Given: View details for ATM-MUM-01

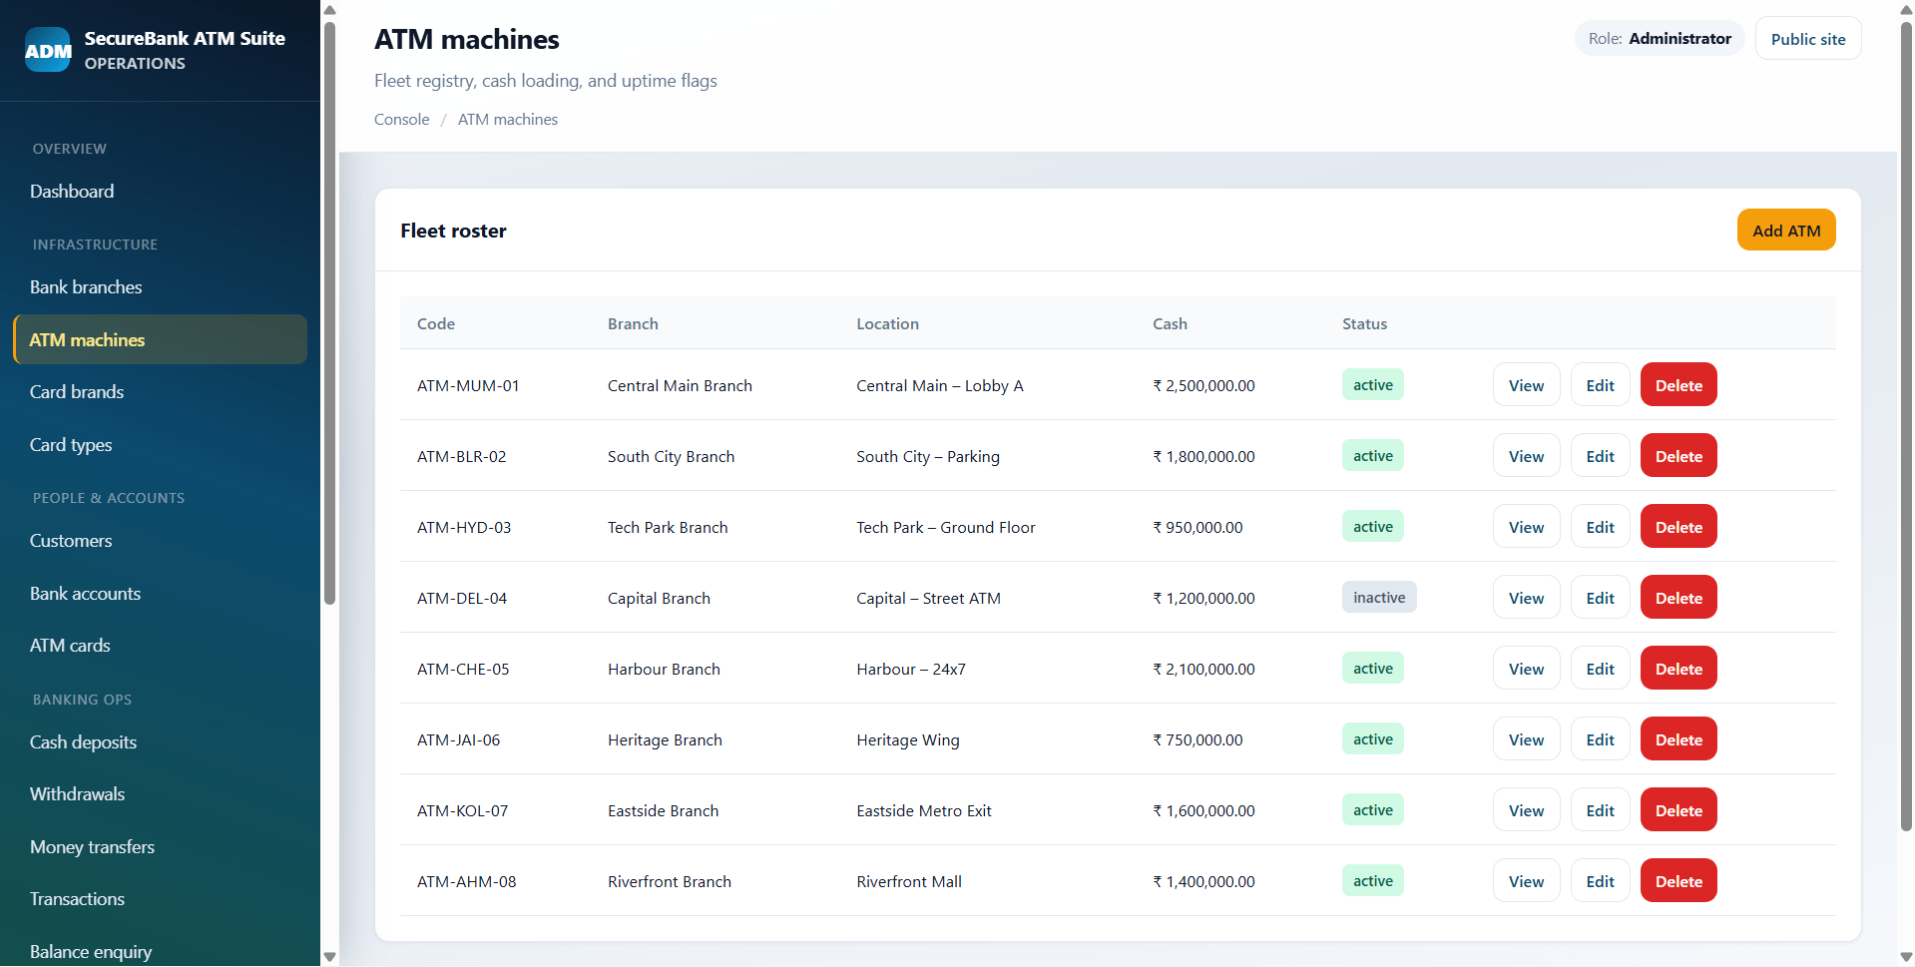Looking at the screenshot, I should [x=1526, y=385].
